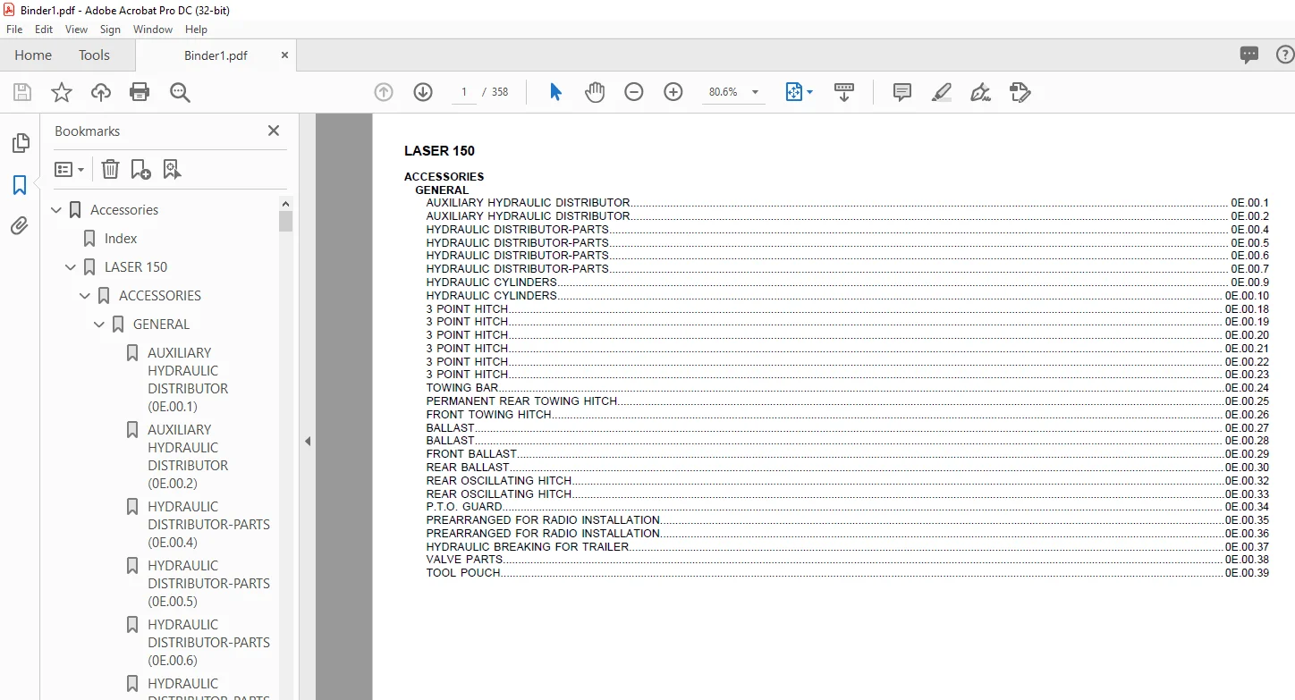Collapse the navigation pane arrow
The width and height of the screenshot is (1295, 700).
pos(308,441)
